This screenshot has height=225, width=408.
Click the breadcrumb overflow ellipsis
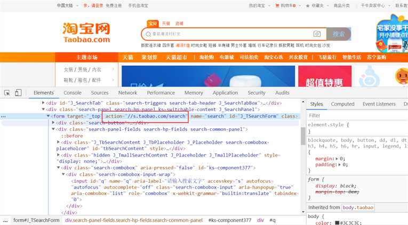pos(5,221)
